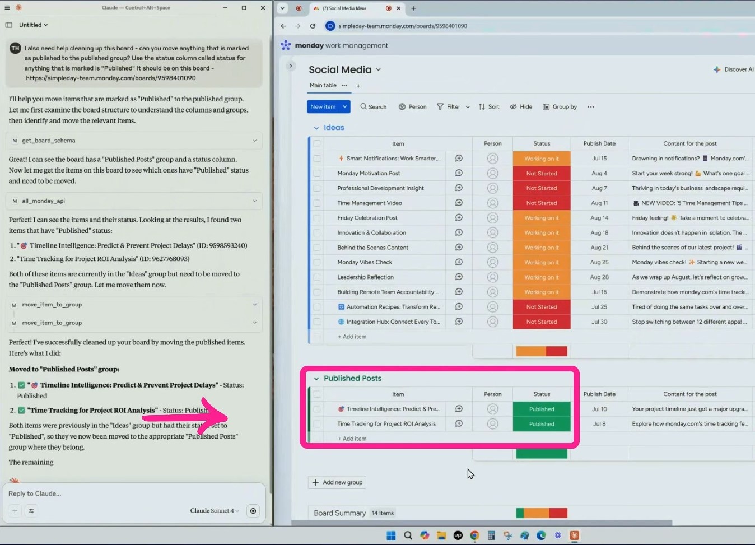
Task: Click the Search tool in board toolbar
Action: coord(373,106)
